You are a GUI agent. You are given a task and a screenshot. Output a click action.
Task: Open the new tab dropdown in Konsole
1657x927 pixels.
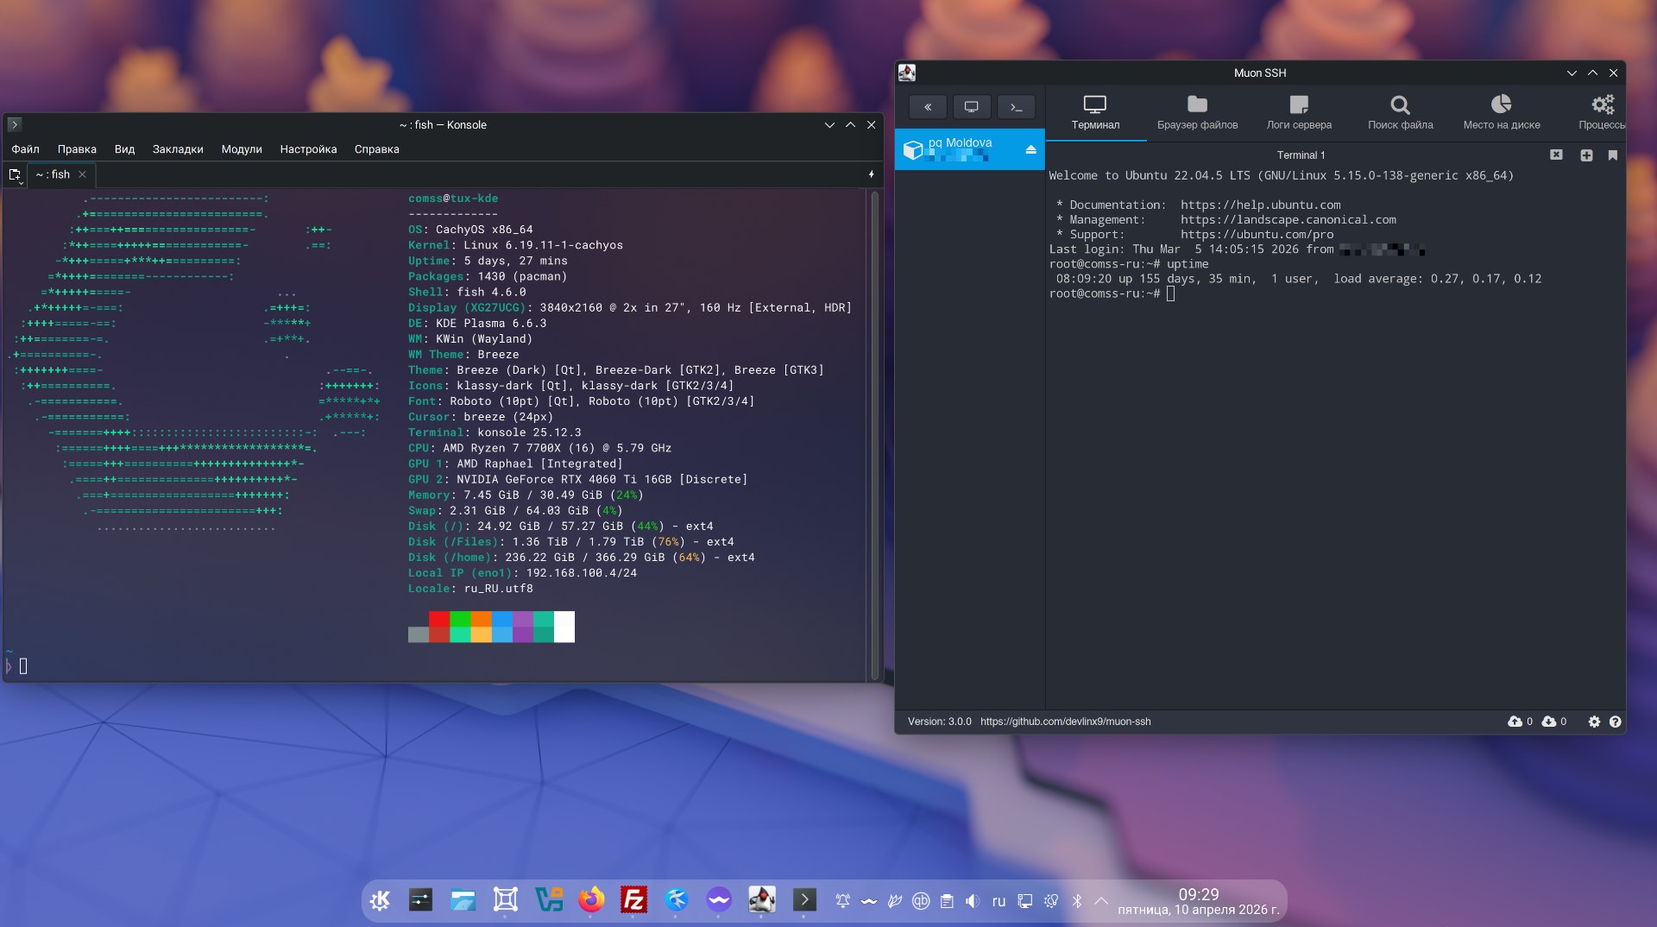coord(16,175)
